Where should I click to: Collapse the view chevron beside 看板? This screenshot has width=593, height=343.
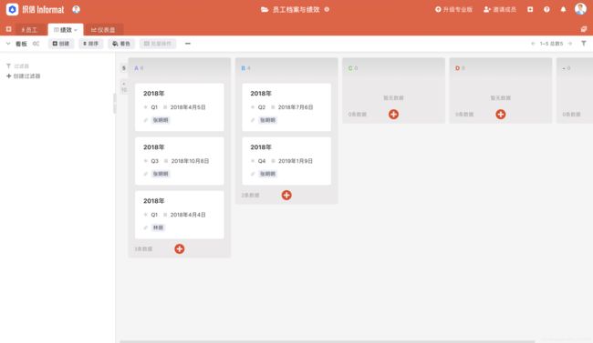[8, 44]
